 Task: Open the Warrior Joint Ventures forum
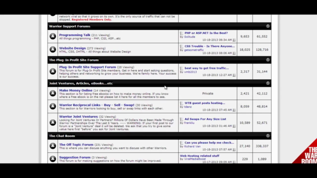78,117
